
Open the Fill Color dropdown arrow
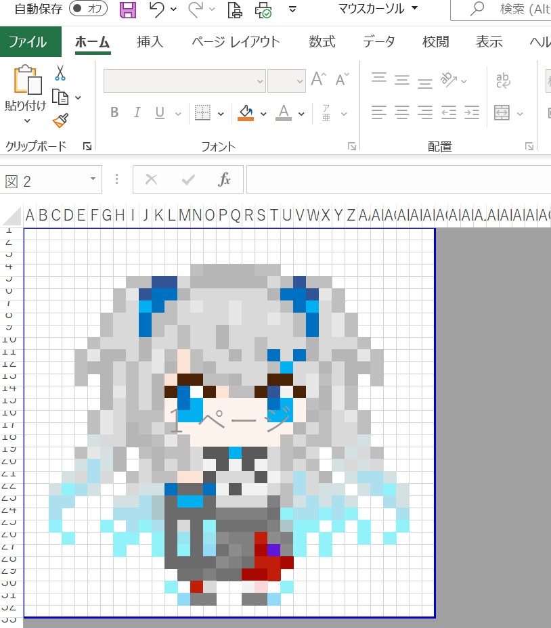pyautogui.click(x=263, y=114)
